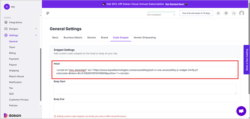Expand the Designs submenu chevron
The height and width of the screenshot is (119, 250).
click(36, 29)
